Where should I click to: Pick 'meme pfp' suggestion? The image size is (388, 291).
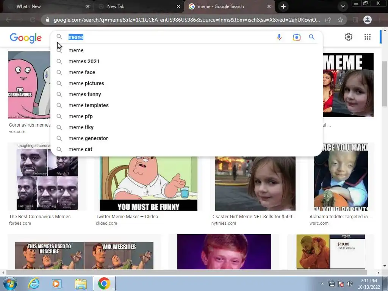(x=186, y=116)
